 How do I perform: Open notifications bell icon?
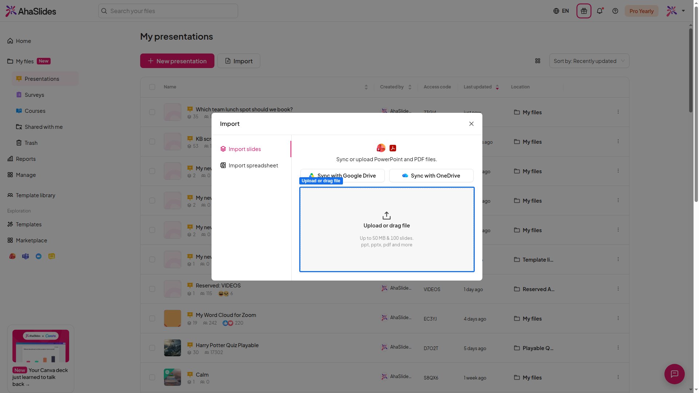click(600, 11)
